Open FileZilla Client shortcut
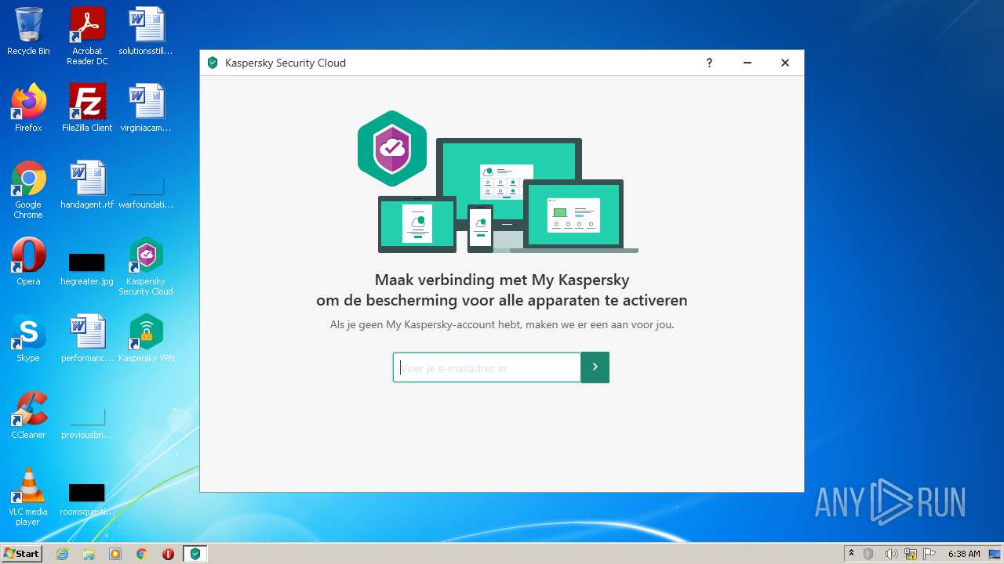 [87, 108]
